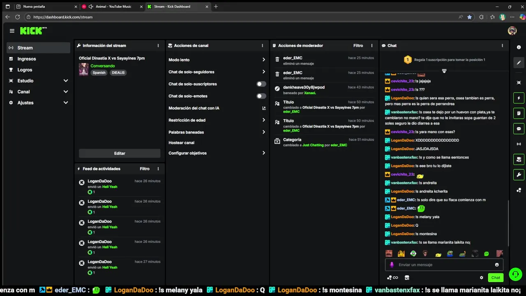The image size is (526, 296).
Task: Open the hamburger menu next to Kick logo
Action: [12, 31]
